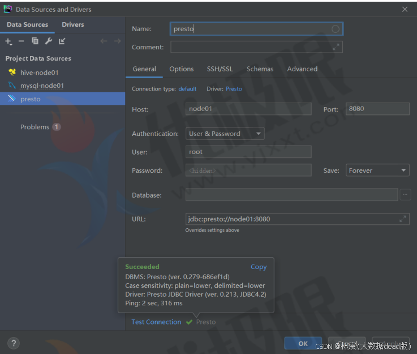Open the Save password dropdown
The image size is (417, 354).
point(377,170)
